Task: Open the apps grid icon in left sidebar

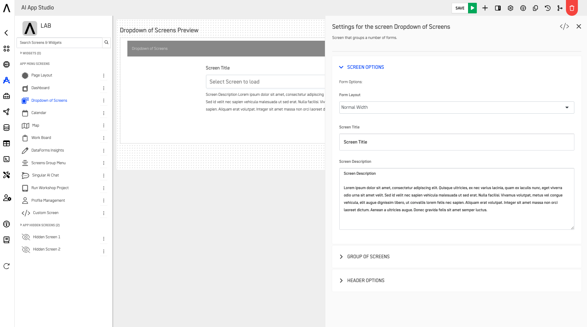Action: tap(6, 49)
